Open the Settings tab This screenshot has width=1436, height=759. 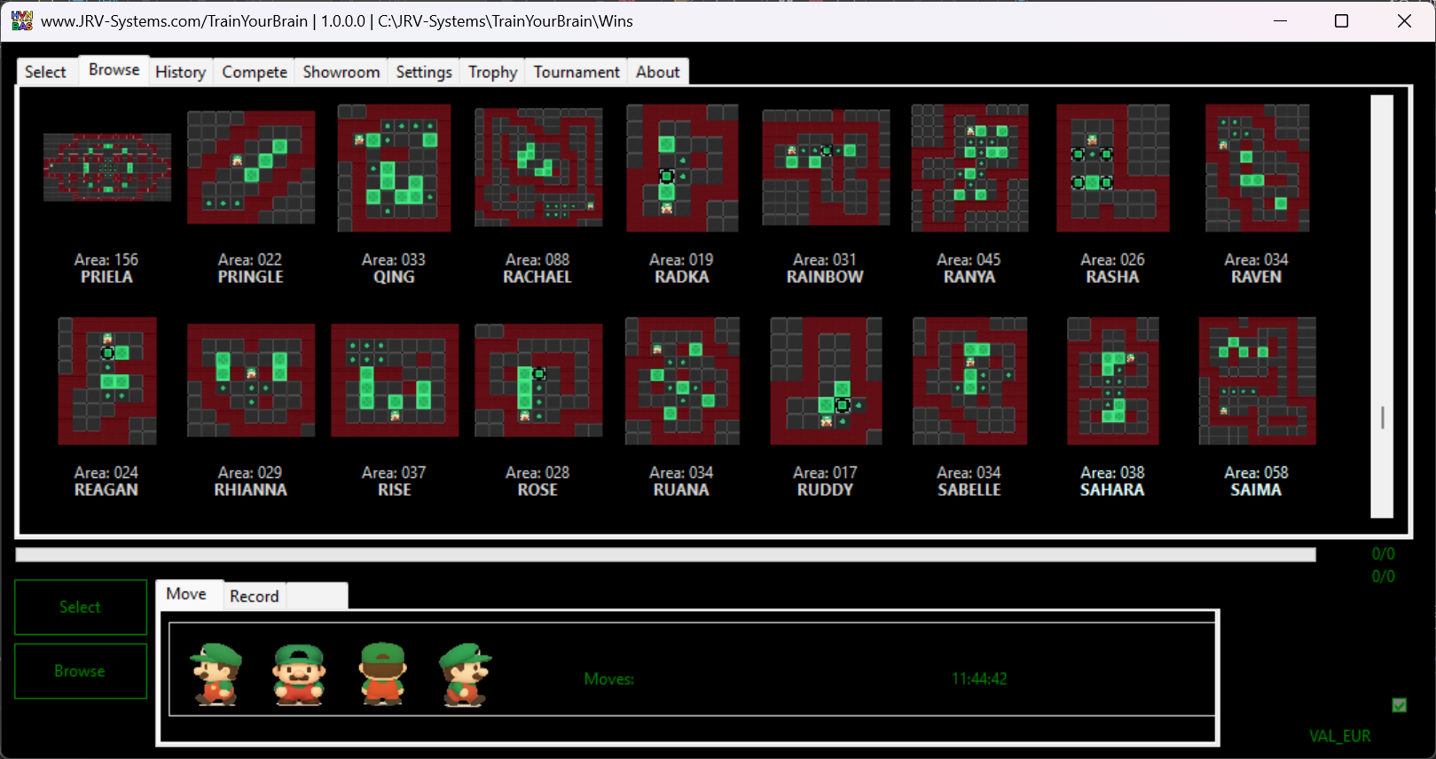tap(424, 72)
